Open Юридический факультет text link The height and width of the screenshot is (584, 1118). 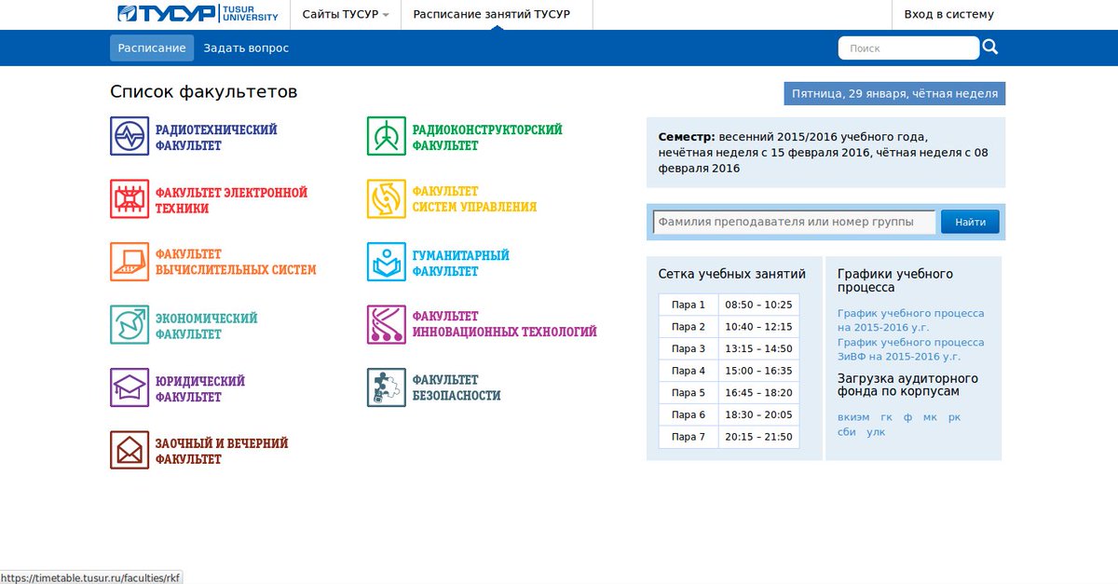(x=200, y=389)
